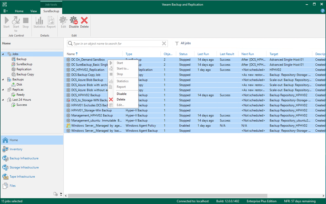This screenshot has height=204, width=326.
Task: Expand the navigation pane overflow chevron
Action: [61, 194]
